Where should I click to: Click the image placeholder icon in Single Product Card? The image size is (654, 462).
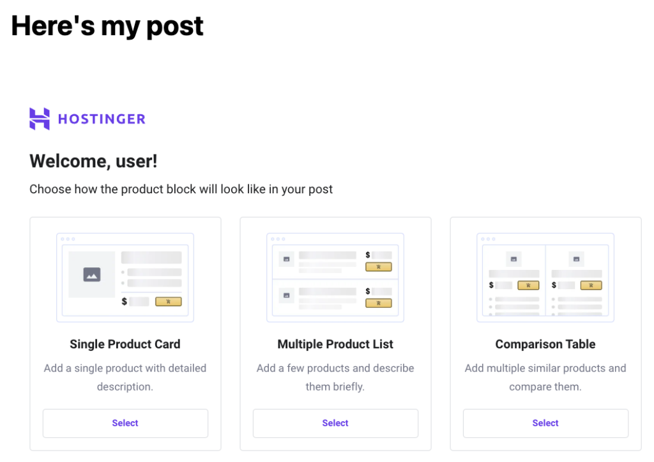(x=92, y=275)
